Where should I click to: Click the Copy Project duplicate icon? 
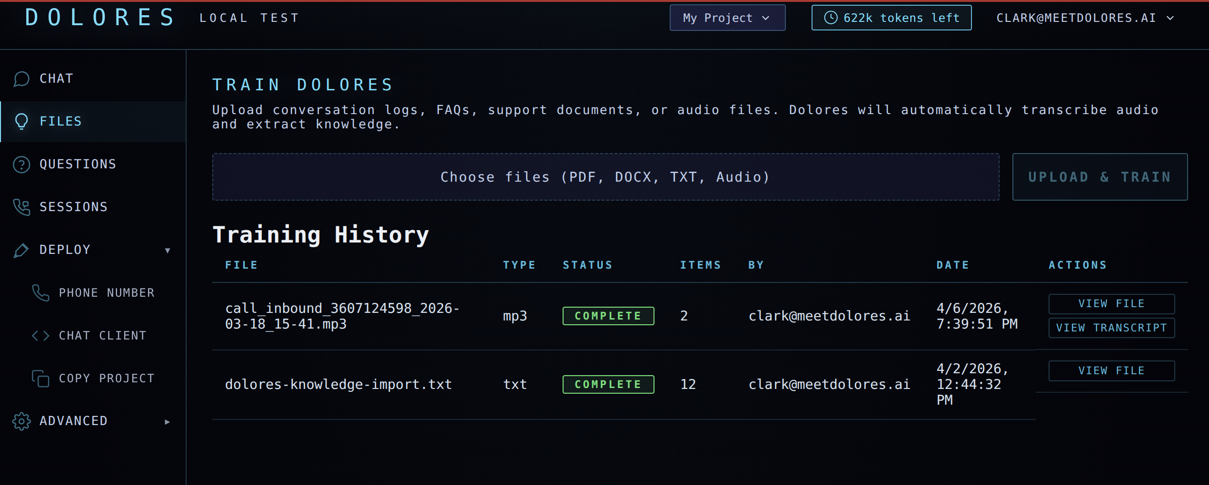(x=40, y=378)
